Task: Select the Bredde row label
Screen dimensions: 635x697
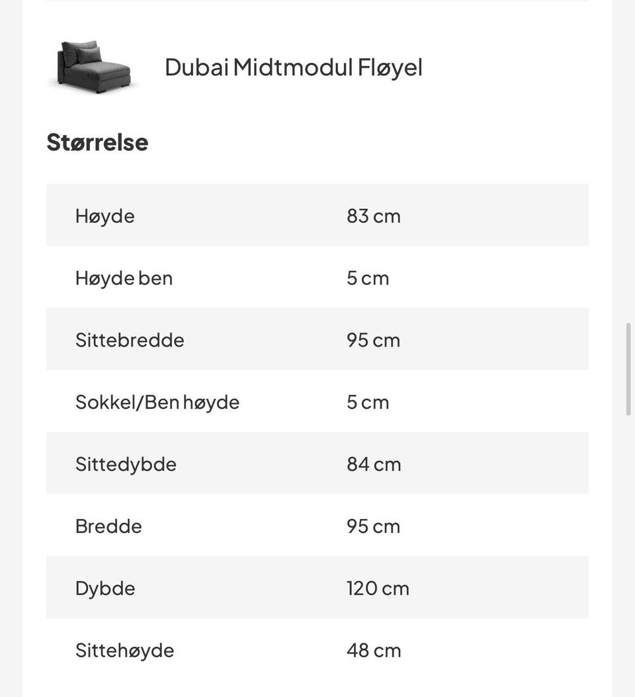Action: tap(108, 526)
